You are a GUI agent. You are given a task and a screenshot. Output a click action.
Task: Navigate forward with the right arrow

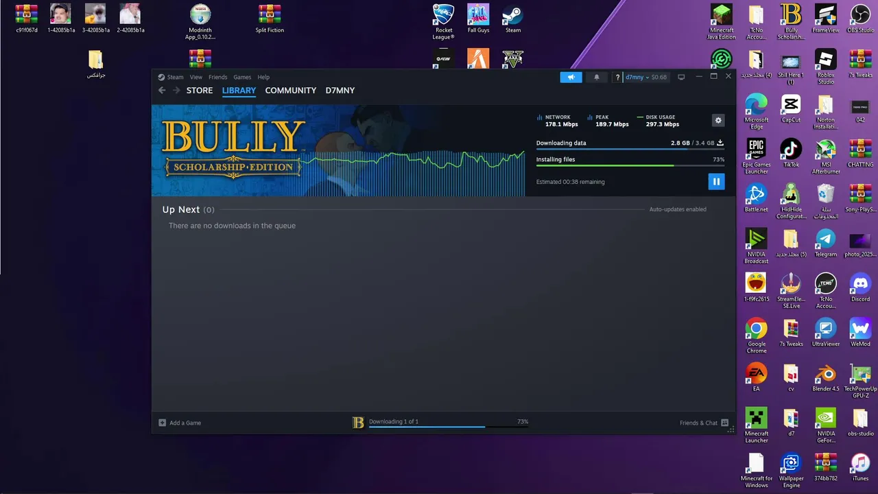pyautogui.click(x=176, y=90)
